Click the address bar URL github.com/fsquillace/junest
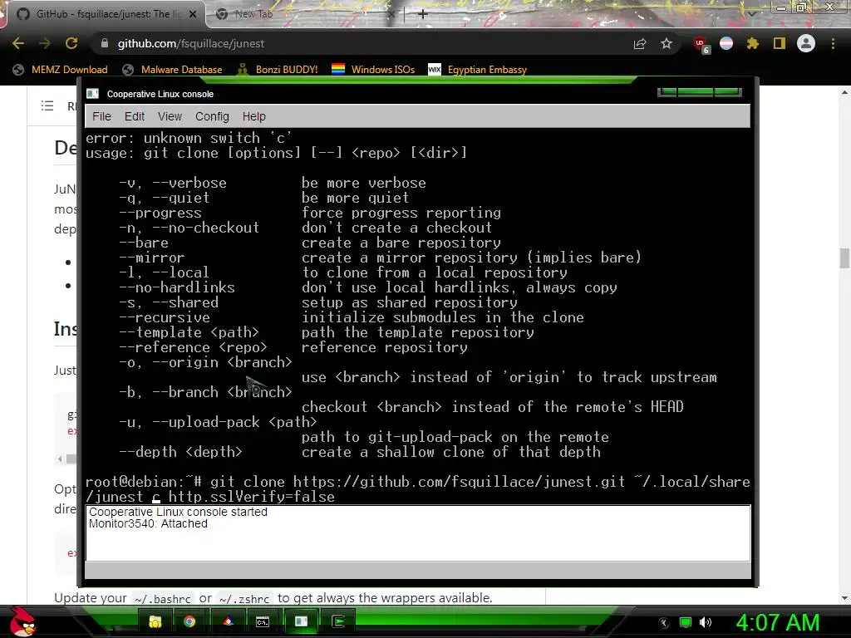Image resolution: width=851 pixels, height=638 pixels. click(191, 43)
